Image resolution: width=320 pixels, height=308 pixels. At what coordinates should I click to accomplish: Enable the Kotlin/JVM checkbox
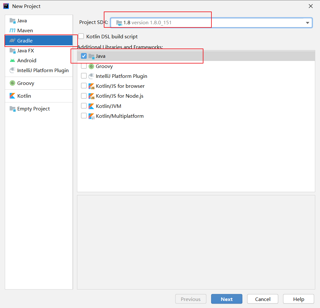pyautogui.click(x=84, y=106)
